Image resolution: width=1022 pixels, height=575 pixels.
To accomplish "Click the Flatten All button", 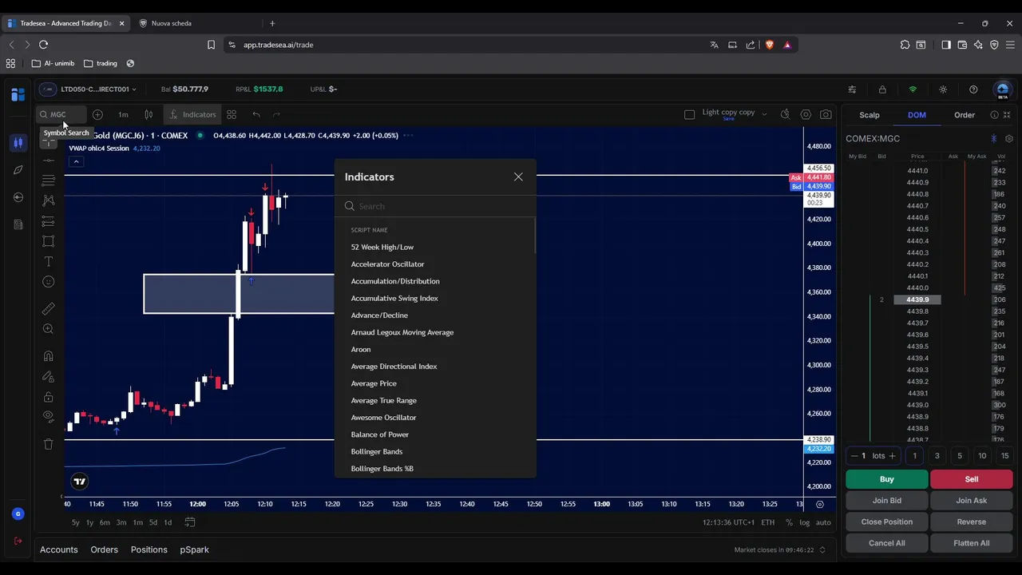I will 972,543.
